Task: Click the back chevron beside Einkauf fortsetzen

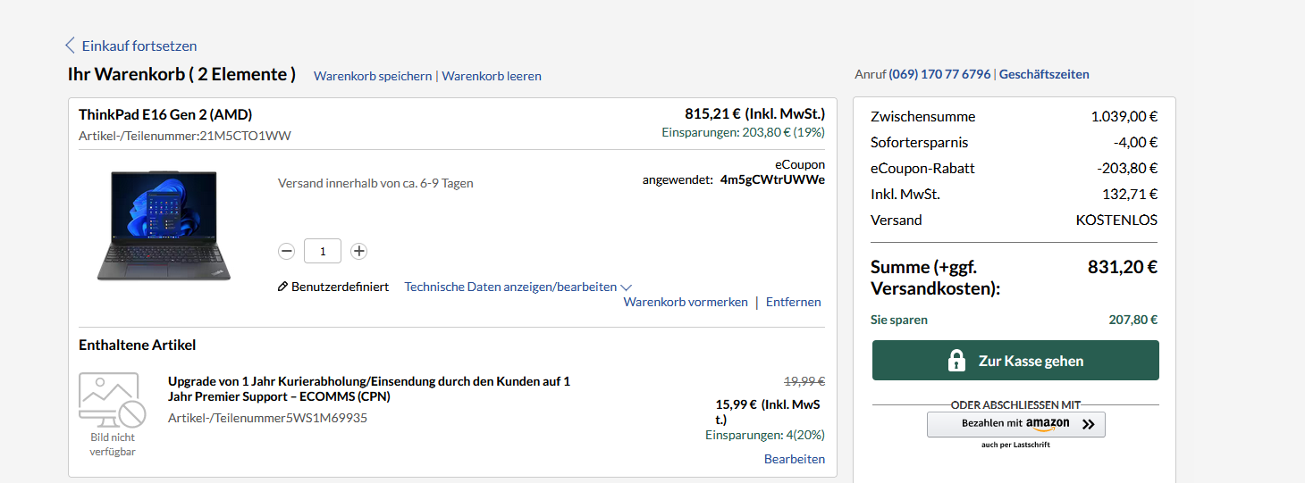Action: tap(70, 46)
